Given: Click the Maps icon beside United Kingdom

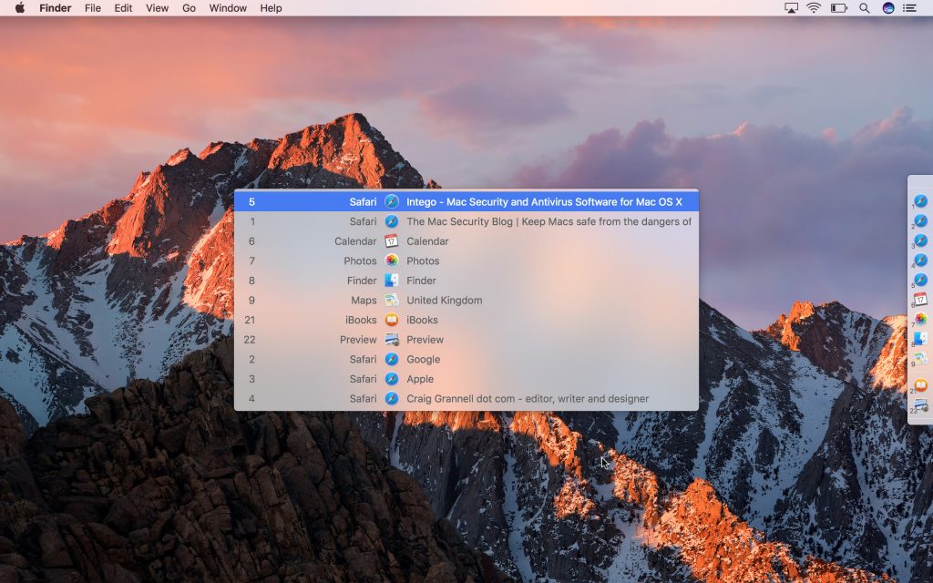Looking at the screenshot, I should 392,300.
